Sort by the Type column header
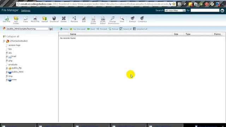Image resolution: width=226 pixels, height=127 pixels. pyautogui.click(x=188, y=34)
